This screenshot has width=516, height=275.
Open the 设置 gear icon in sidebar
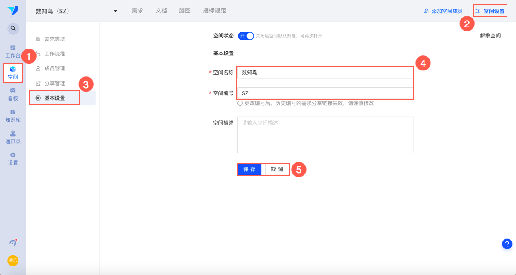(x=13, y=155)
